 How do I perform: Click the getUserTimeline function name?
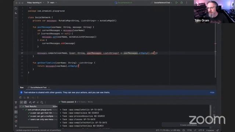click(46, 63)
